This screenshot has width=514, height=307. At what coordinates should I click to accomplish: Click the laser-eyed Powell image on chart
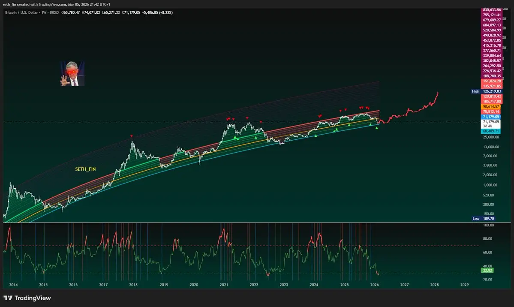point(72,73)
